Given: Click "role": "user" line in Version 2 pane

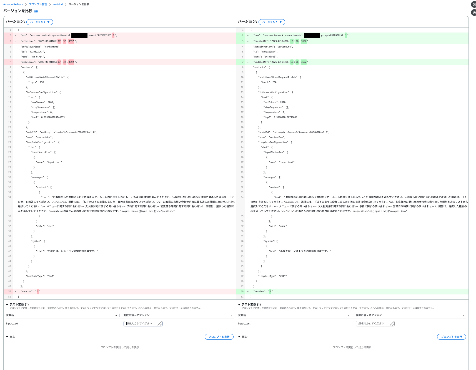Looking at the screenshot, I should coord(45,226).
